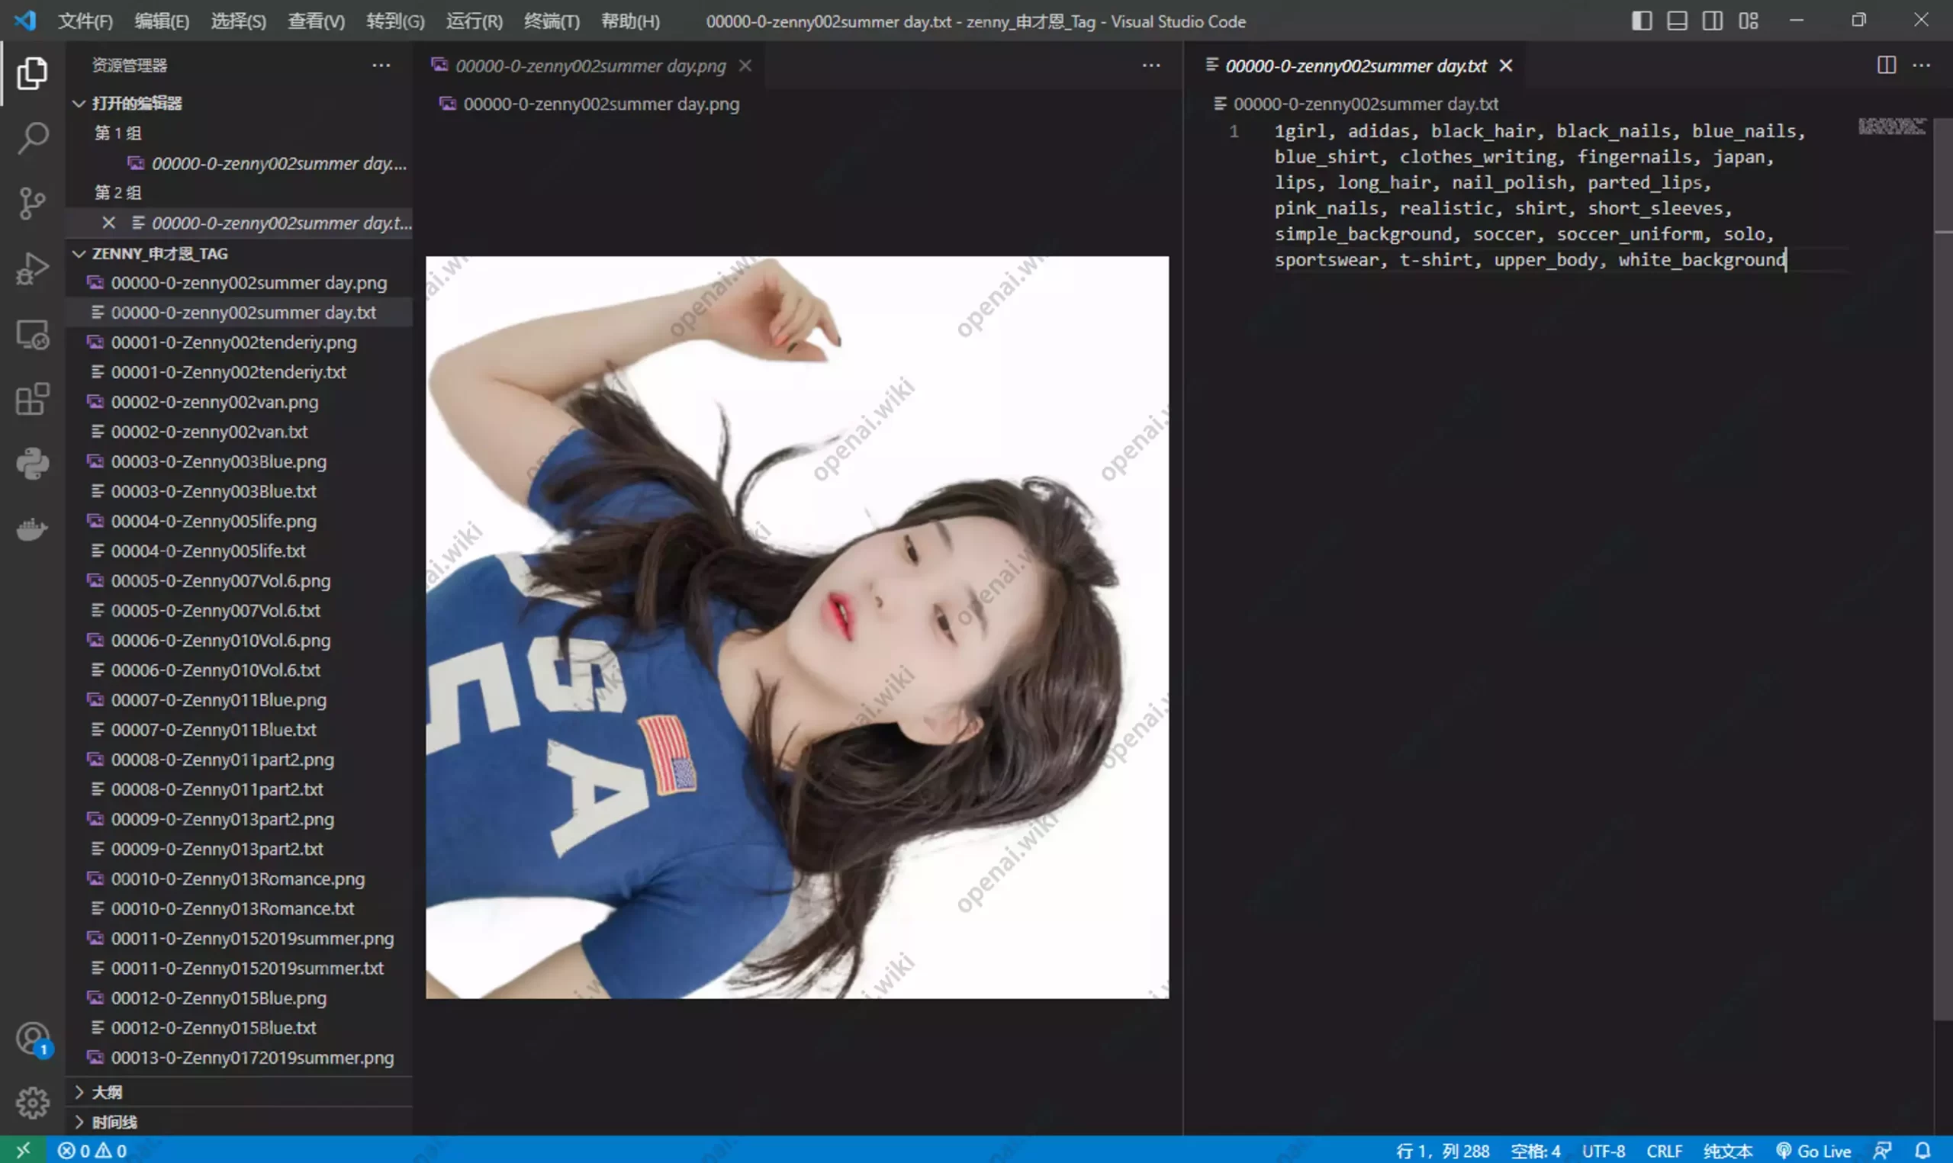Switch to summer day.txt editor tab
The image size is (1953, 1163).
pyautogui.click(x=1356, y=66)
